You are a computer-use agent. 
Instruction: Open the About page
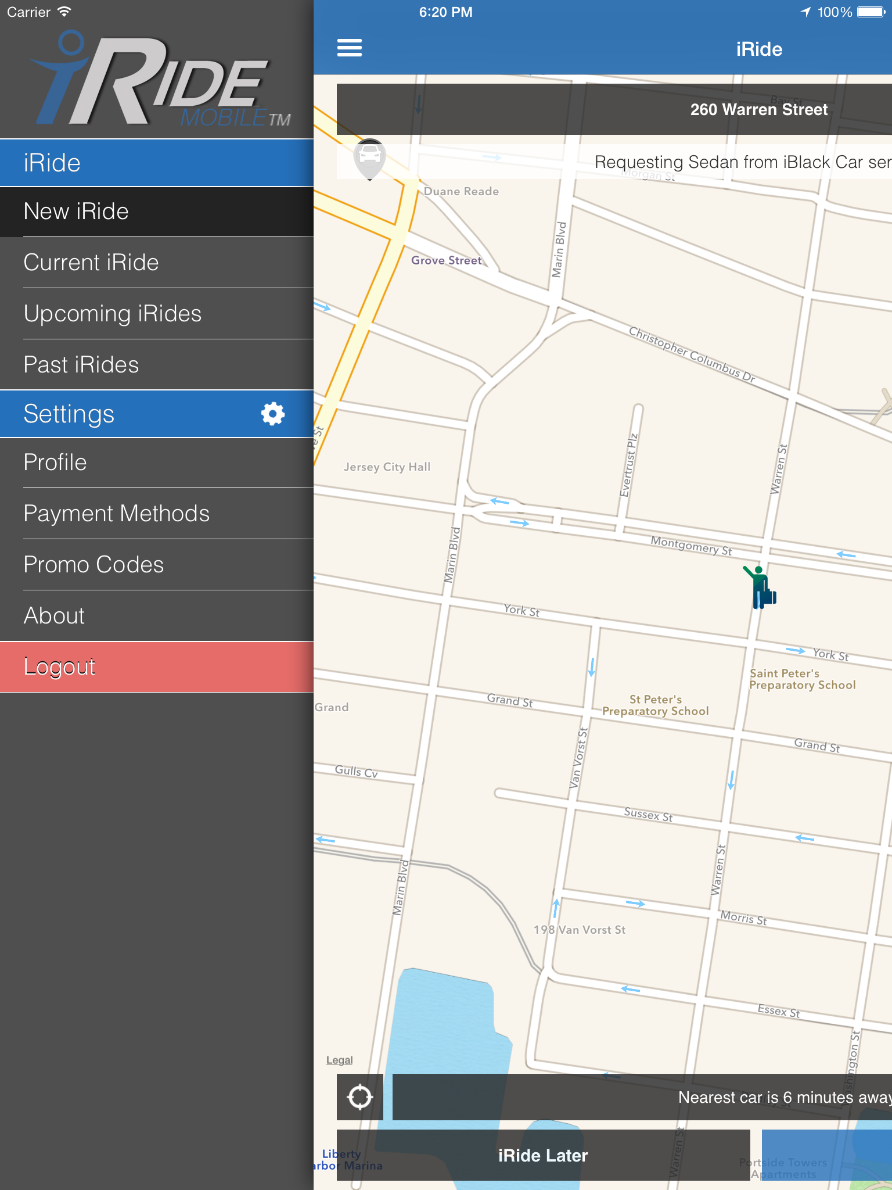157,616
